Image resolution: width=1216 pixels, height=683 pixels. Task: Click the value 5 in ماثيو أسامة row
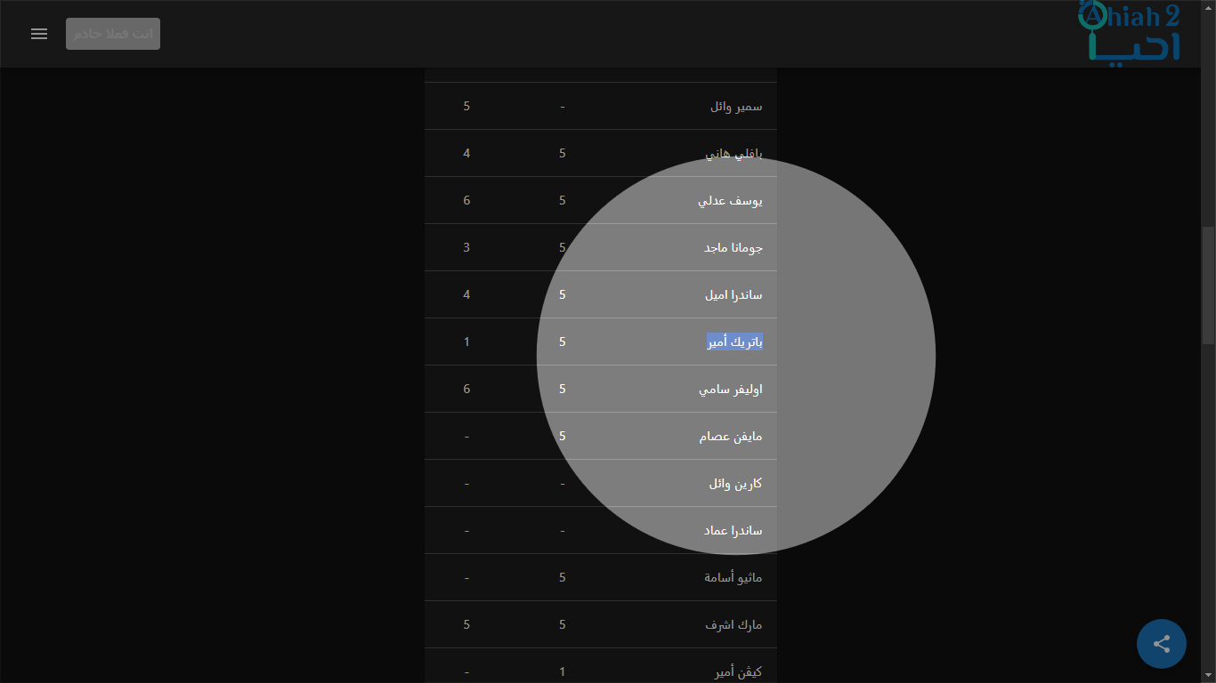tap(563, 578)
